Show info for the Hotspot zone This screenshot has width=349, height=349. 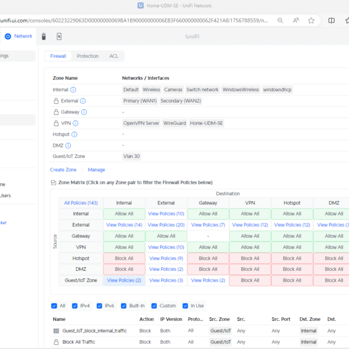[x=75, y=134]
